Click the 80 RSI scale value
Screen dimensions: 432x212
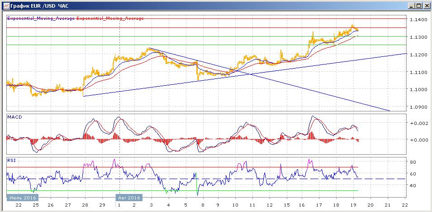[x=413, y=162]
